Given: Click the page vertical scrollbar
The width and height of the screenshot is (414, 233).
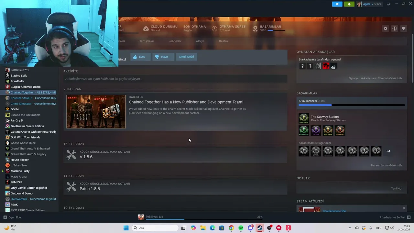Looking at the screenshot, I should 412,58.
